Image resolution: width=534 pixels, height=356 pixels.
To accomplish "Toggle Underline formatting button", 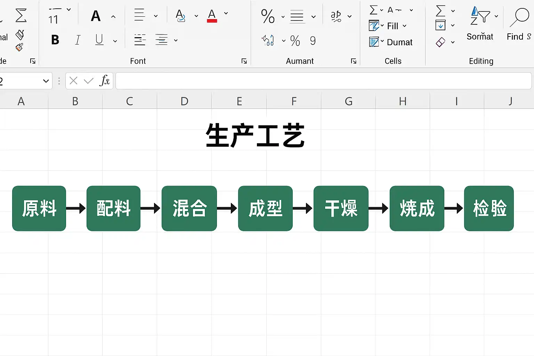I will (x=99, y=40).
